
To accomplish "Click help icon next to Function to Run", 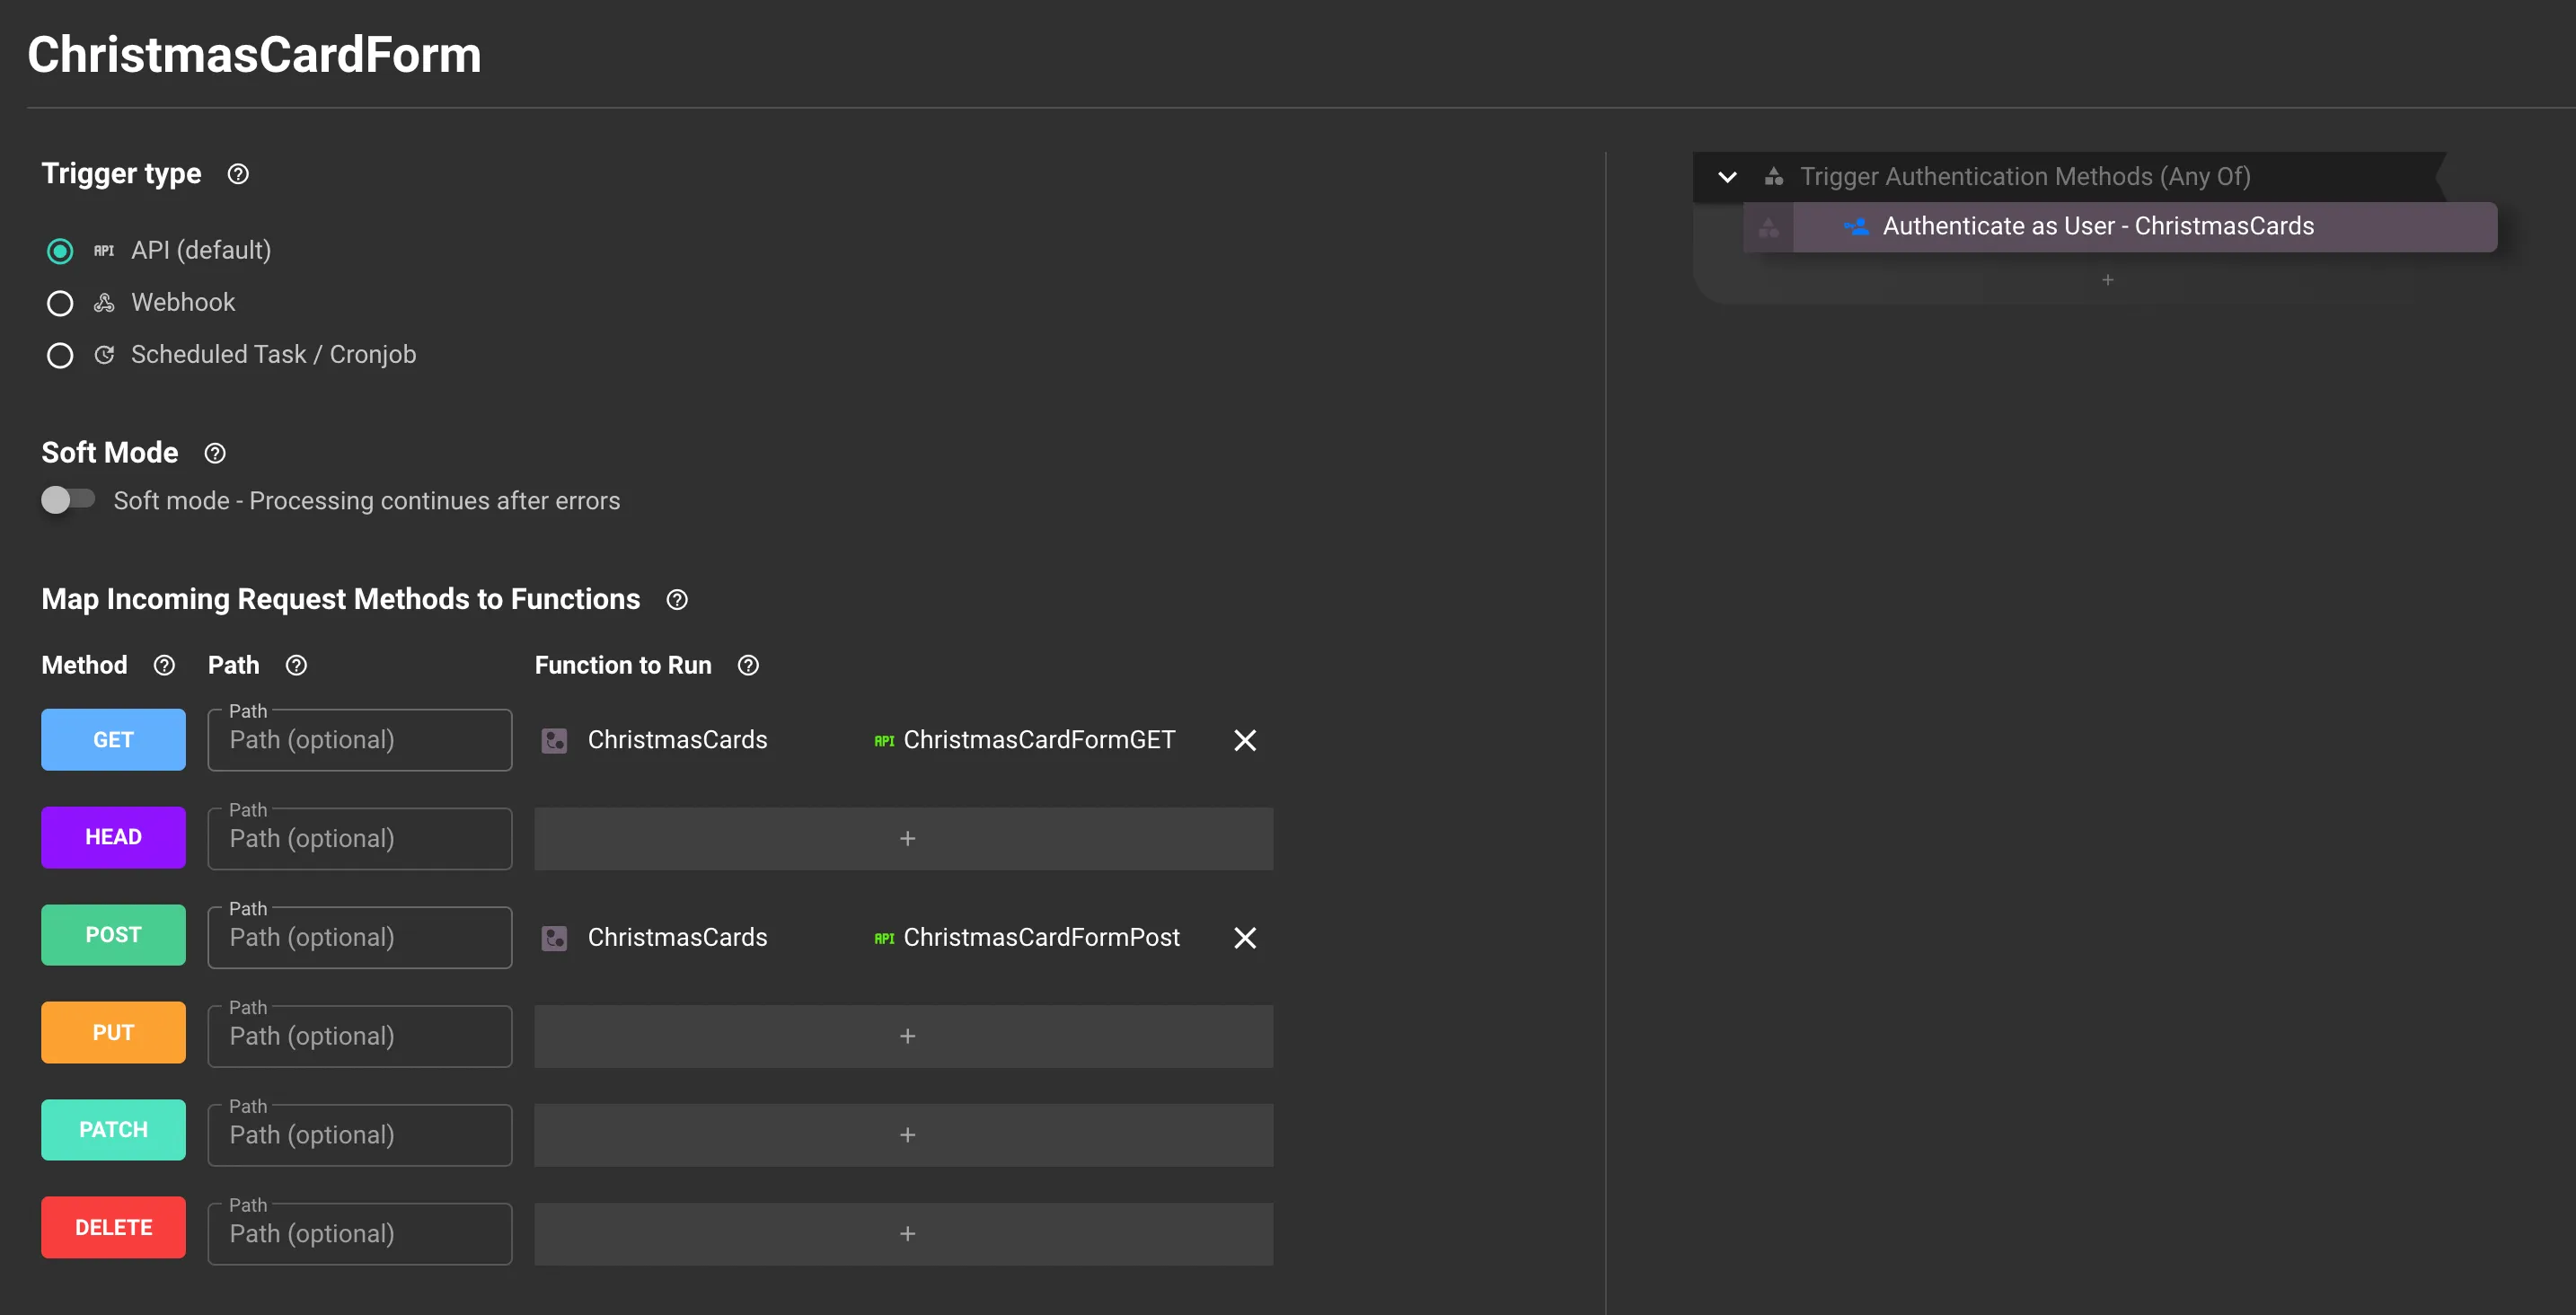I will pos(748,665).
